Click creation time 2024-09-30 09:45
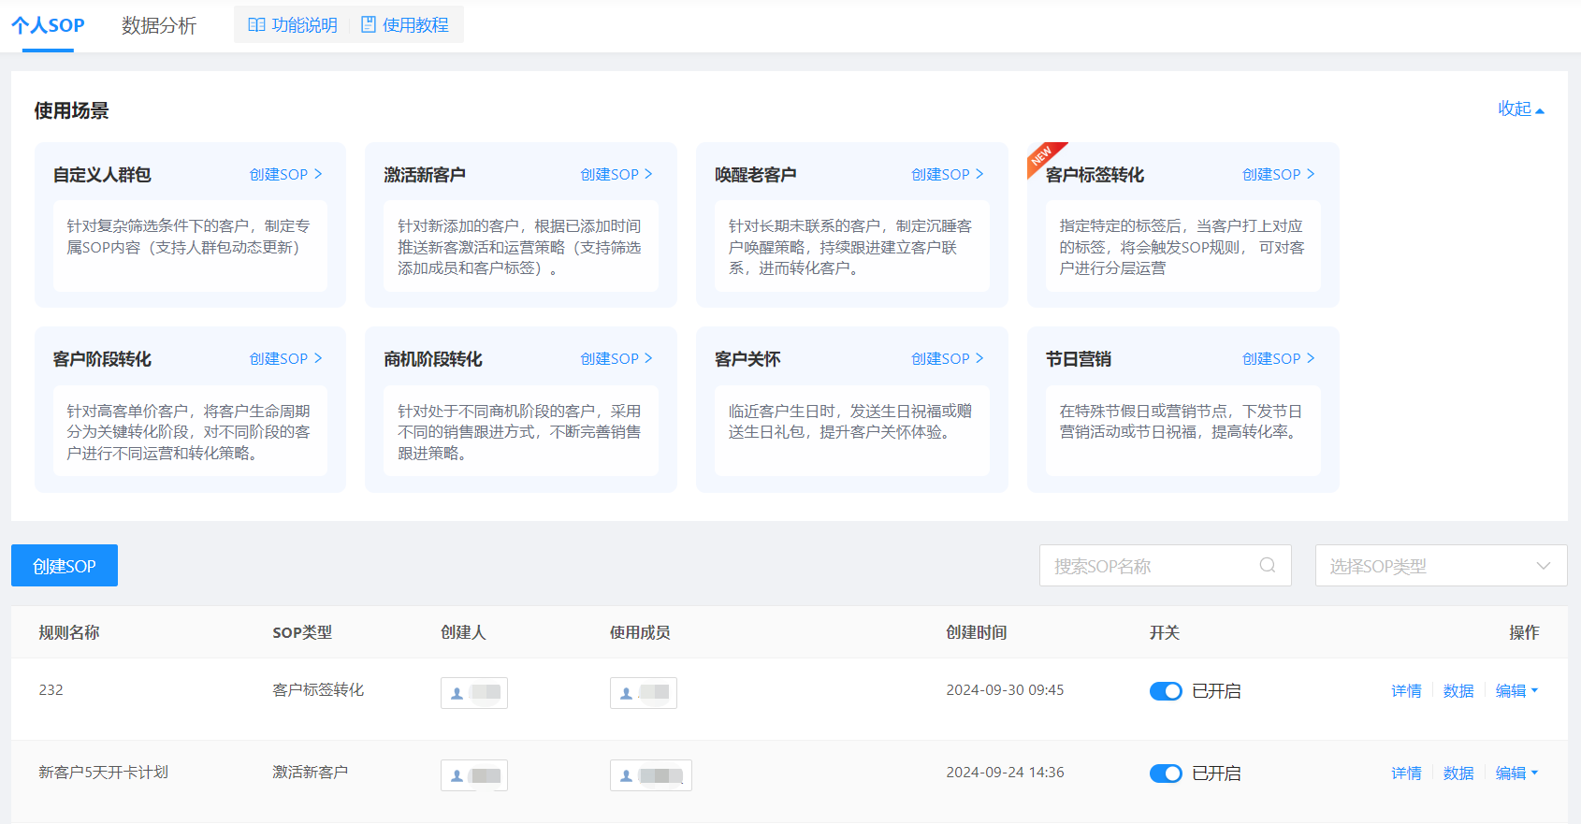The height and width of the screenshot is (824, 1581). [1005, 690]
